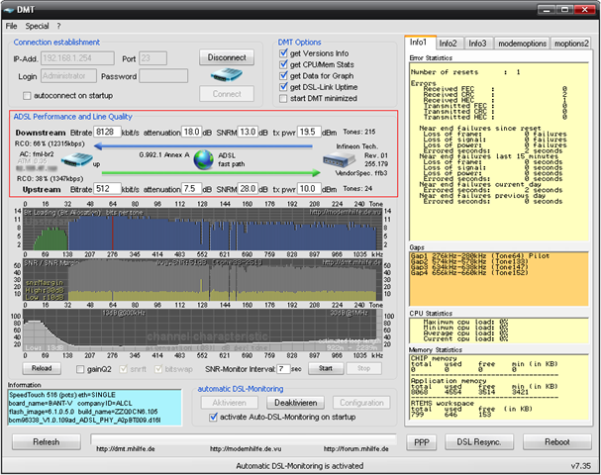Click the Downstream Bitrate value 8128
Image resolution: width=601 pixels, height=475 pixels.
pos(107,133)
